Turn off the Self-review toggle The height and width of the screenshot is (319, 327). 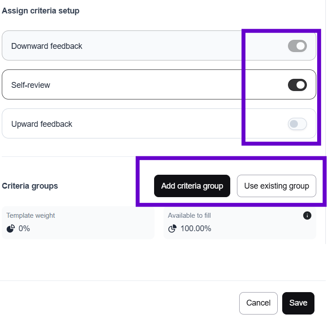[297, 85]
